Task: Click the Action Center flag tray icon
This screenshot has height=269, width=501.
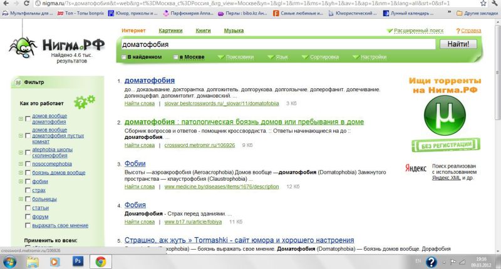Action: (x=453, y=262)
